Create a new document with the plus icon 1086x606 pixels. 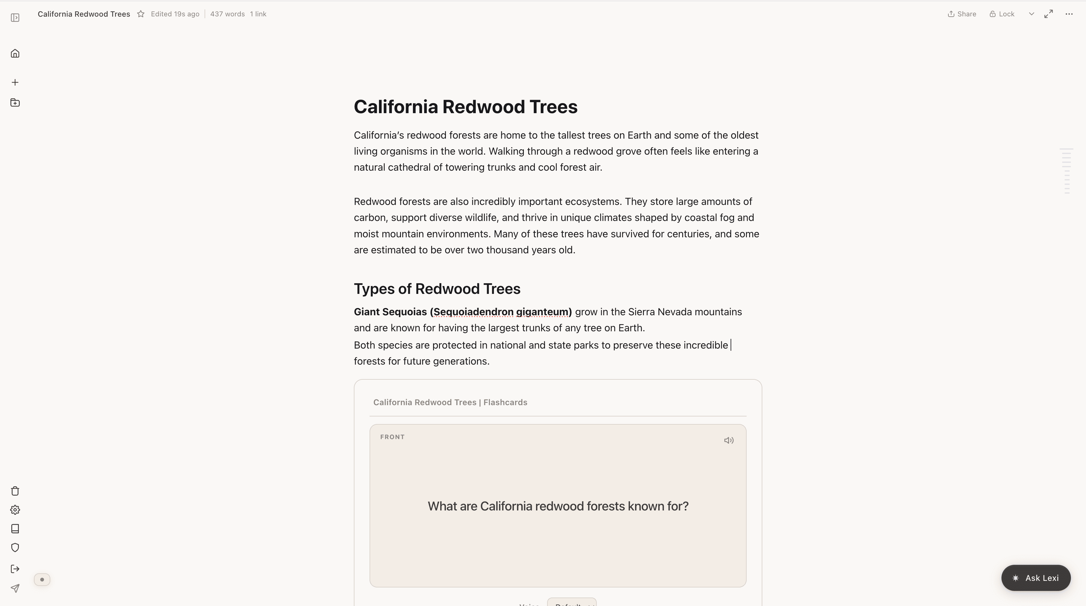tap(15, 82)
